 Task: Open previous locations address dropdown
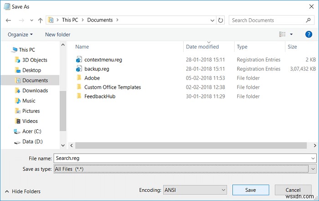[212, 21]
